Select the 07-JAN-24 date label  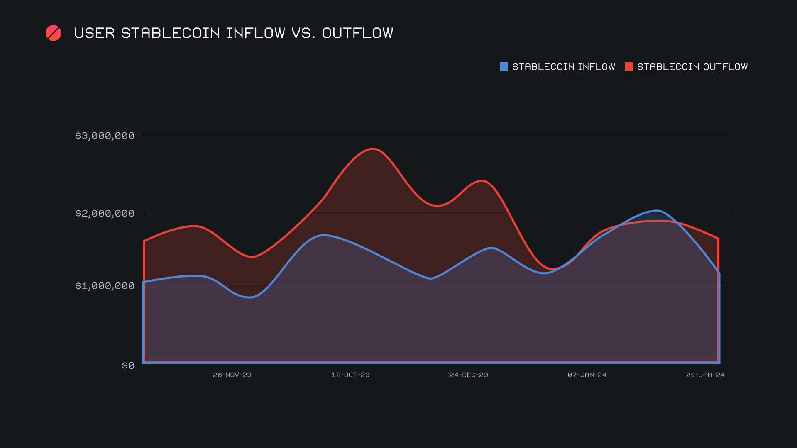pos(587,375)
